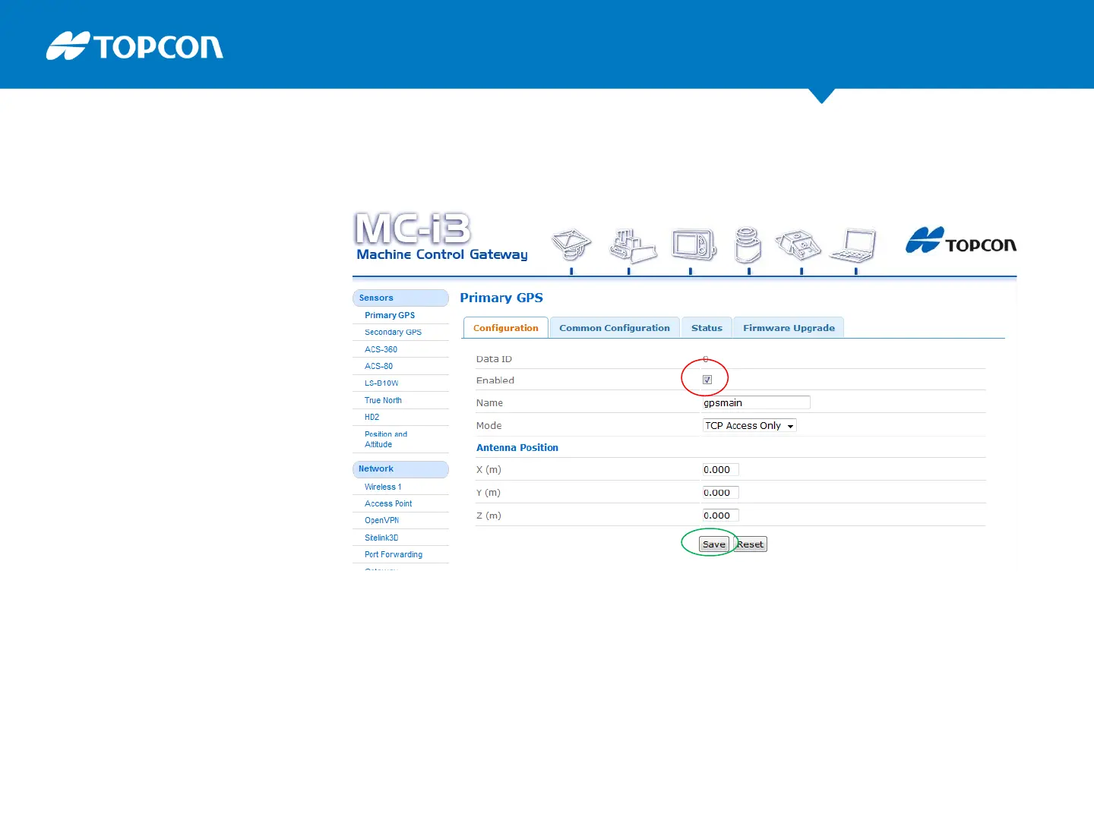Image resolution: width=1094 pixels, height=820 pixels.
Task: Open the Secondary GPS sidebar link
Action: (393, 333)
